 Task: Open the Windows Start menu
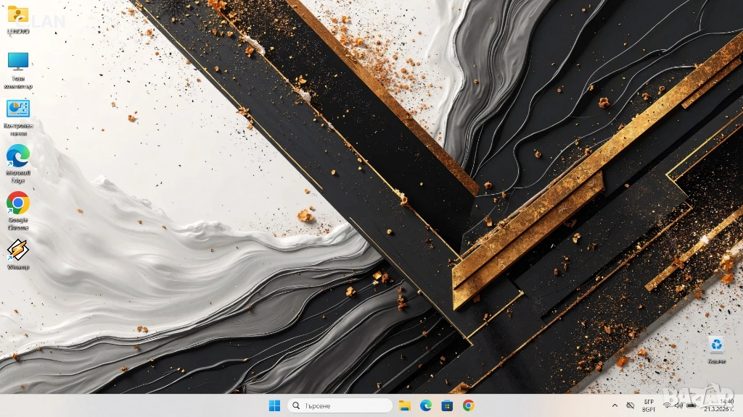click(x=275, y=405)
